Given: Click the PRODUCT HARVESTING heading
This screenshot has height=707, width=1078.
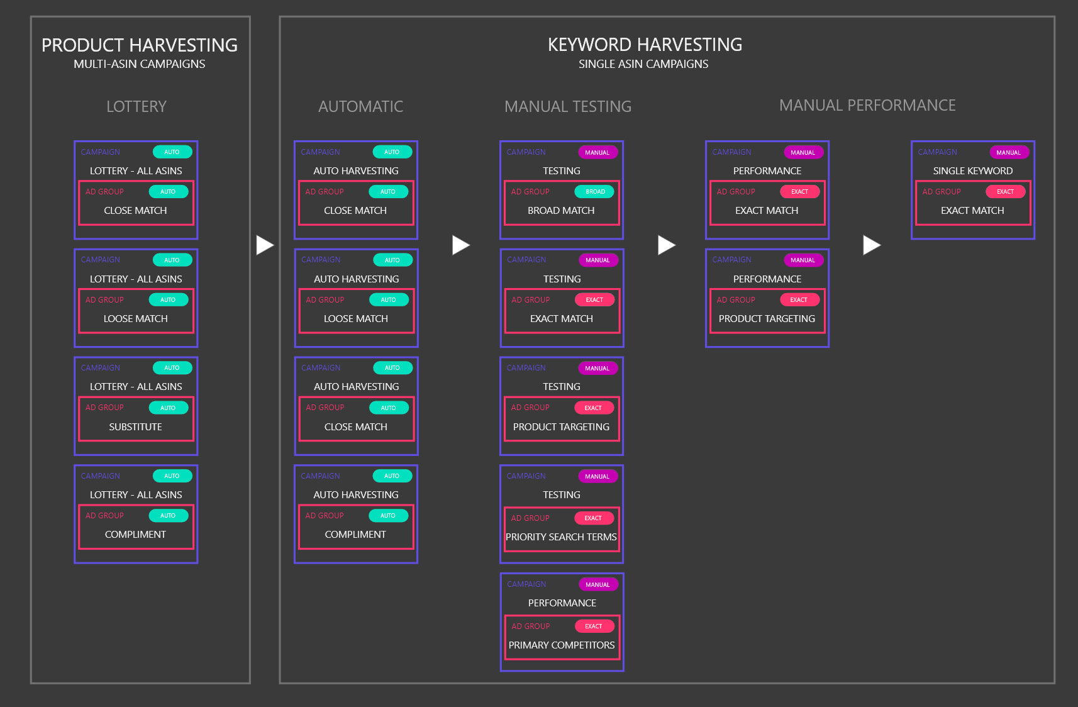Looking at the screenshot, I should click(x=140, y=45).
